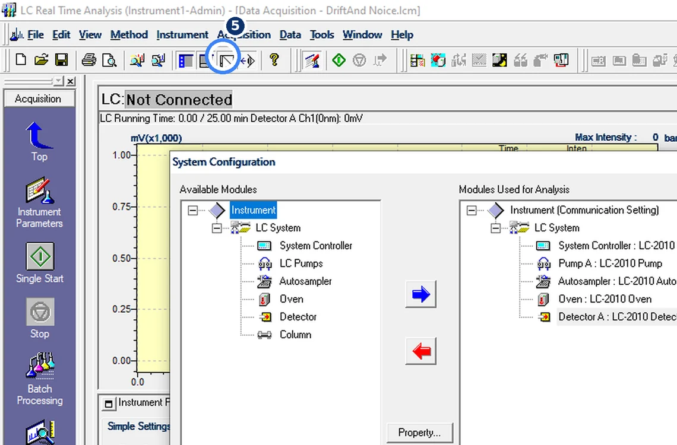Click the moon and cube sleep icon
The height and width of the screenshot is (445, 677).
tap(499, 61)
